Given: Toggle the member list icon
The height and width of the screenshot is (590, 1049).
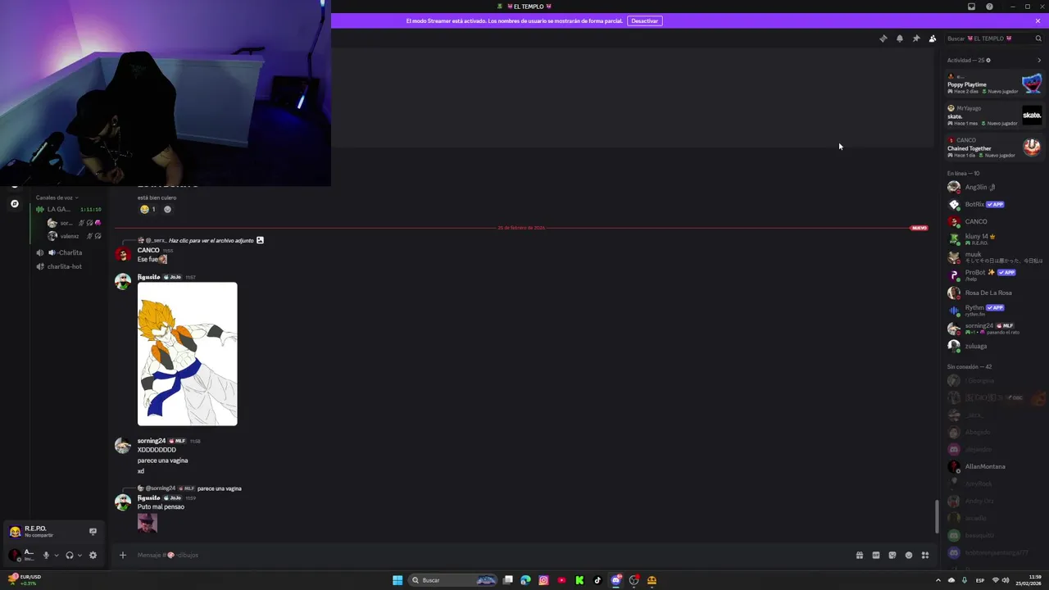Looking at the screenshot, I should [932, 39].
